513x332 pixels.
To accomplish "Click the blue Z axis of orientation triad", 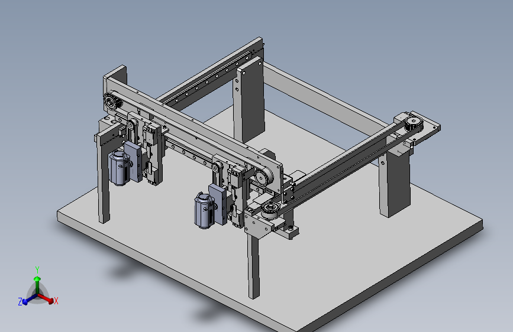I will (30, 300).
